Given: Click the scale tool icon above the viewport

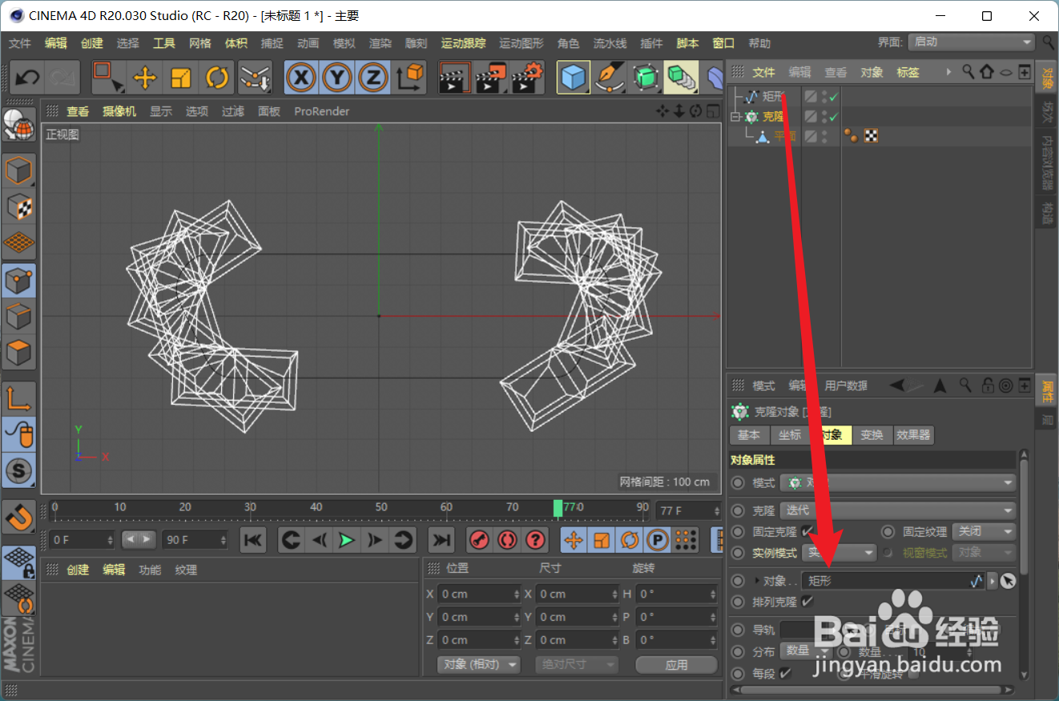Looking at the screenshot, I should (179, 77).
